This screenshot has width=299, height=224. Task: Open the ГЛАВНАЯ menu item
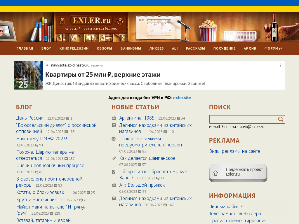pos(25,48)
